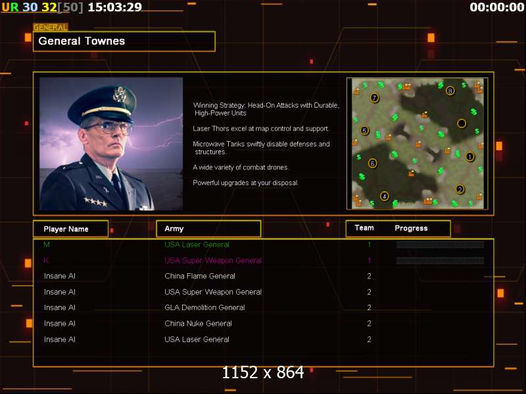Screen dimensions: 526x394
Task: Click the General Townes name field
Action: (x=124, y=41)
